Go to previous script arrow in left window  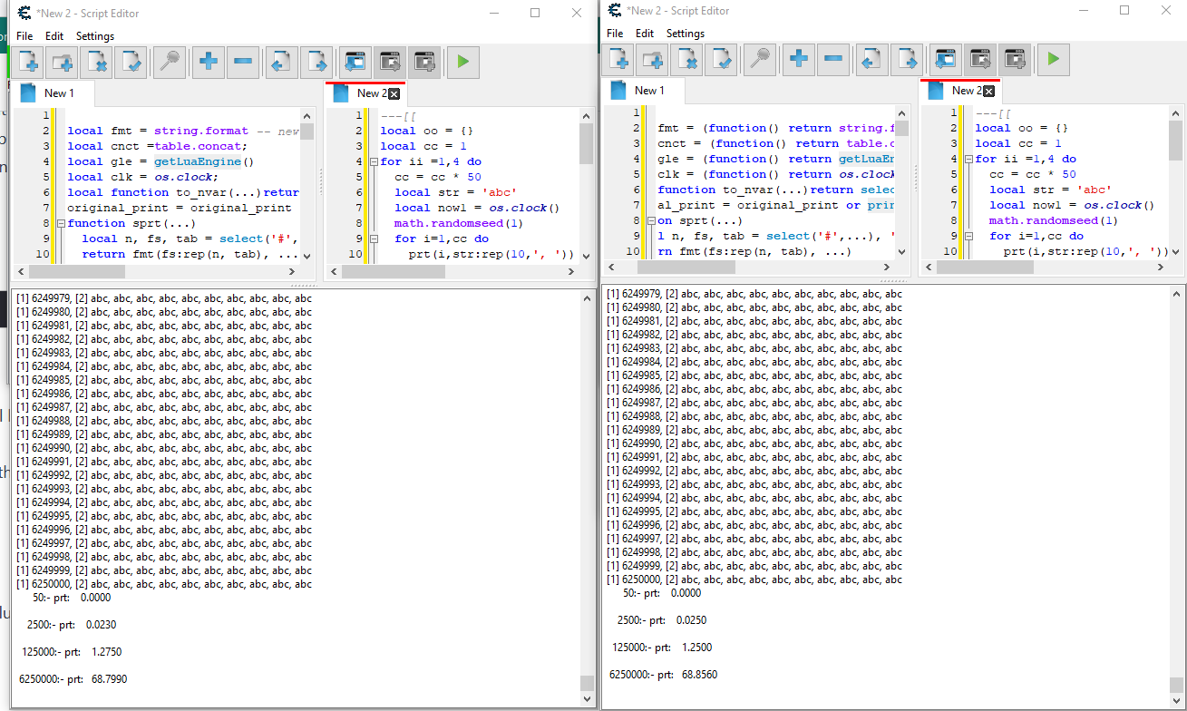(281, 62)
